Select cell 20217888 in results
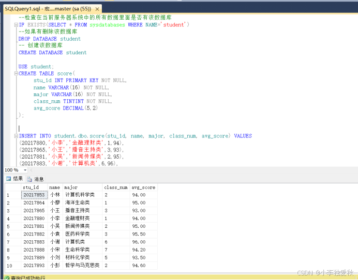Image resolution: width=358 pixels, height=280 pixels. click(x=34, y=250)
